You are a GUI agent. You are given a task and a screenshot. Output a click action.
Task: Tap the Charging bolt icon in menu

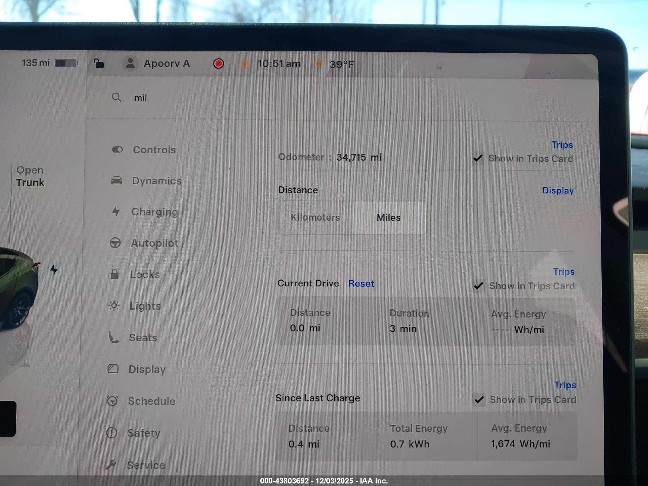click(116, 212)
